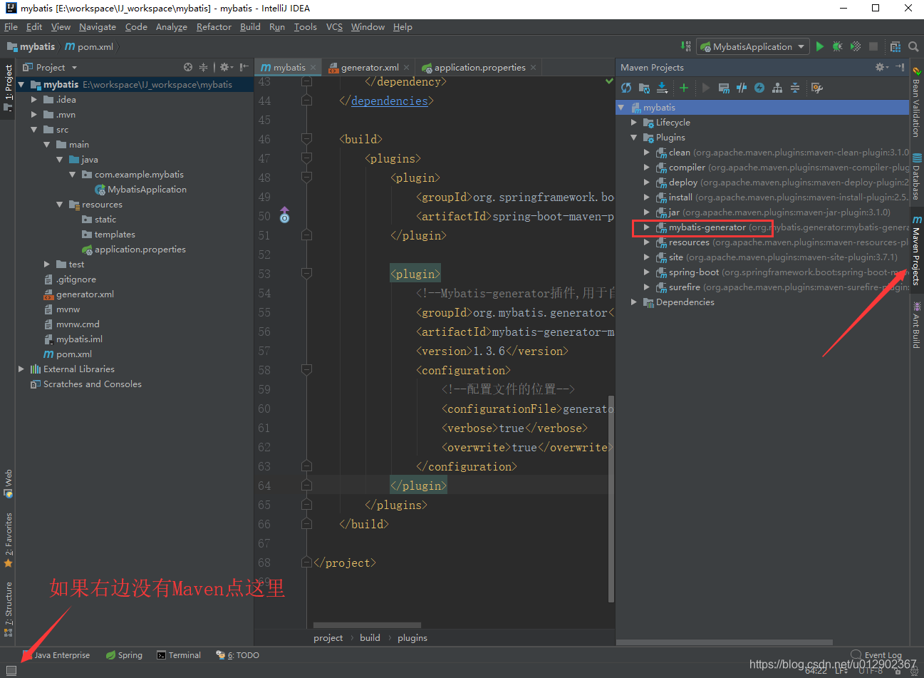Click the gray Stop button
The width and height of the screenshot is (924, 678).
click(x=873, y=46)
